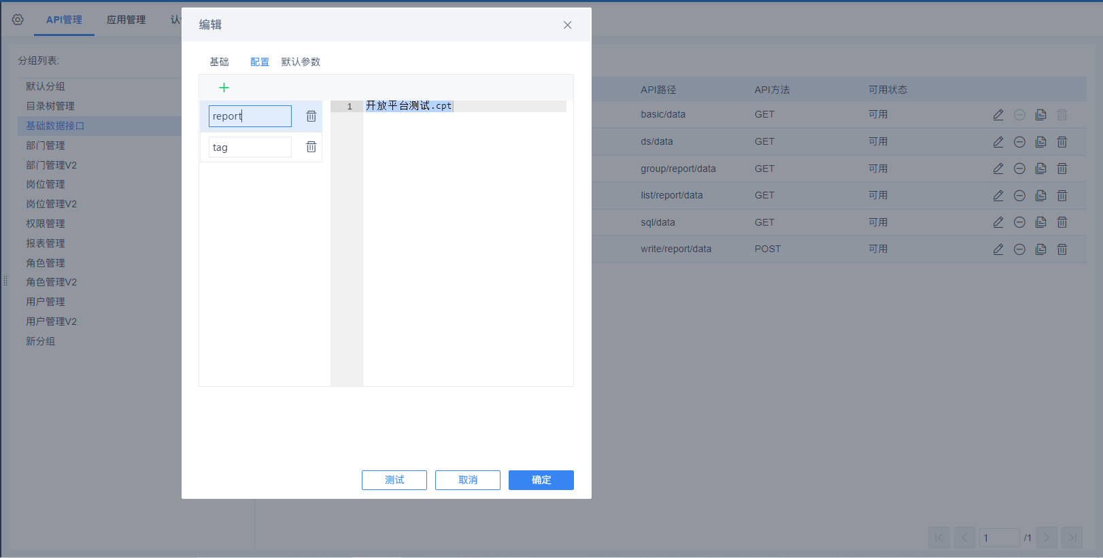Edit the sql/data API row

pyautogui.click(x=998, y=222)
